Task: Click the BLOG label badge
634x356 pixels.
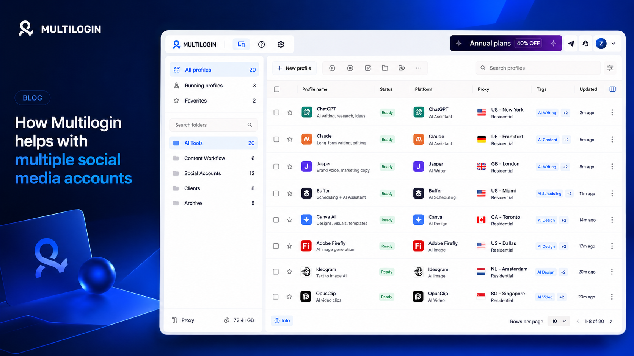Action: (33, 98)
